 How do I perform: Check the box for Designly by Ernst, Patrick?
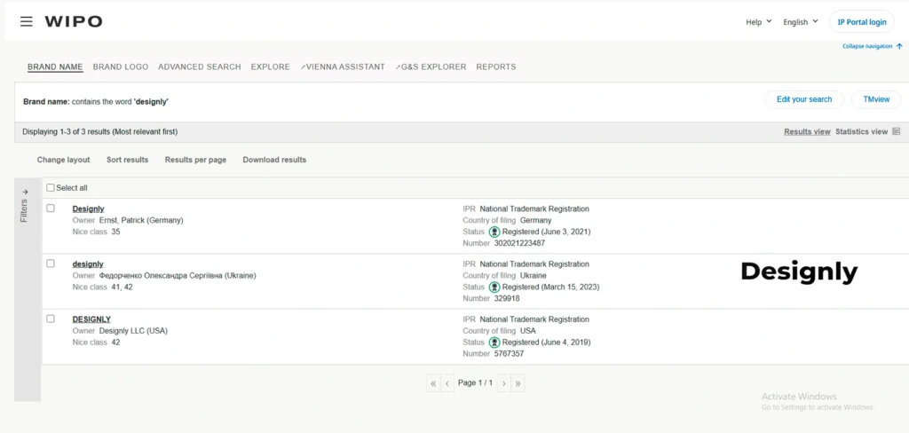click(x=51, y=209)
